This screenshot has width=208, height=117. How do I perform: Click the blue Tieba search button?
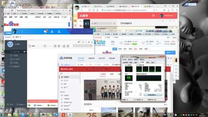pyautogui.click(x=69, y=24)
